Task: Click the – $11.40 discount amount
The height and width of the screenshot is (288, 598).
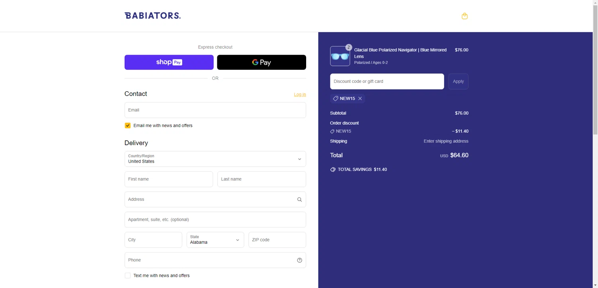Action: (x=460, y=131)
